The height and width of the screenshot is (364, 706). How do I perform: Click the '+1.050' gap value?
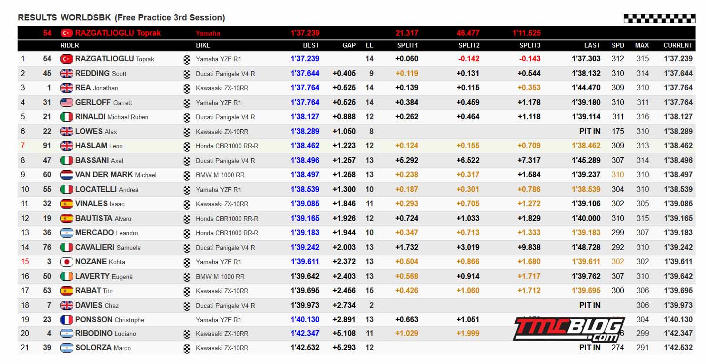(344, 132)
